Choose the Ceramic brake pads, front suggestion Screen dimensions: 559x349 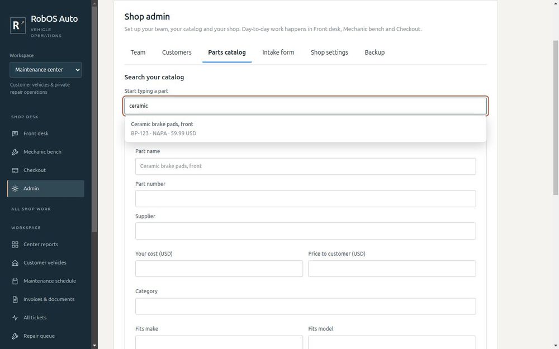coord(306,128)
